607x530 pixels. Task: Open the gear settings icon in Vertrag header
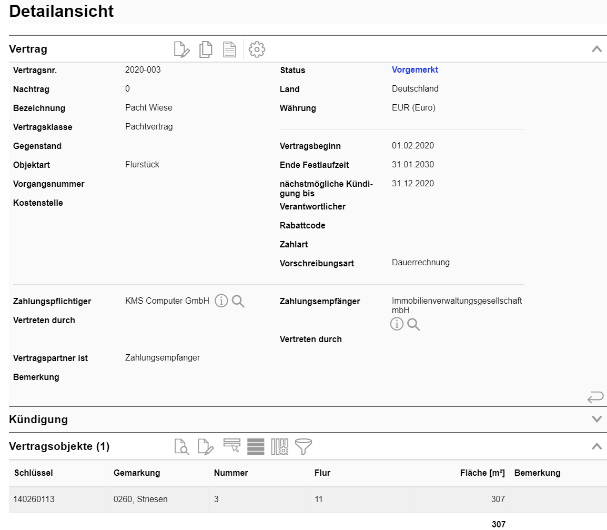pos(257,49)
